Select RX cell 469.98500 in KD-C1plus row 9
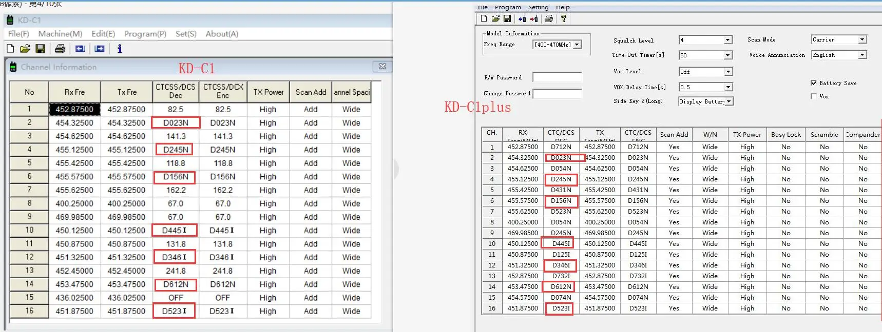The image size is (882, 332). [x=523, y=233]
